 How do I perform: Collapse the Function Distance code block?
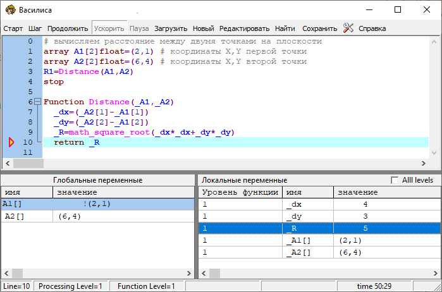[37, 102]
